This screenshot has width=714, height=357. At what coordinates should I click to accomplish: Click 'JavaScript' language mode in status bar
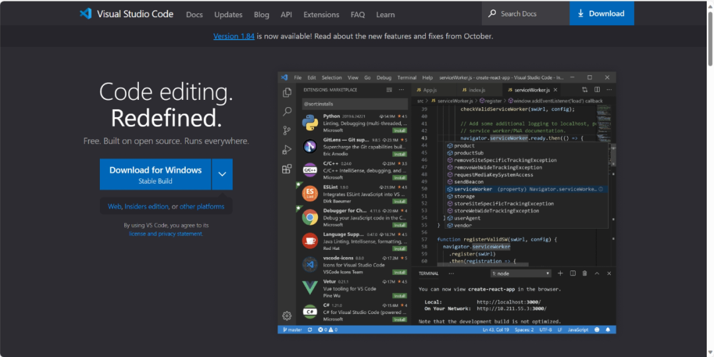578,330
